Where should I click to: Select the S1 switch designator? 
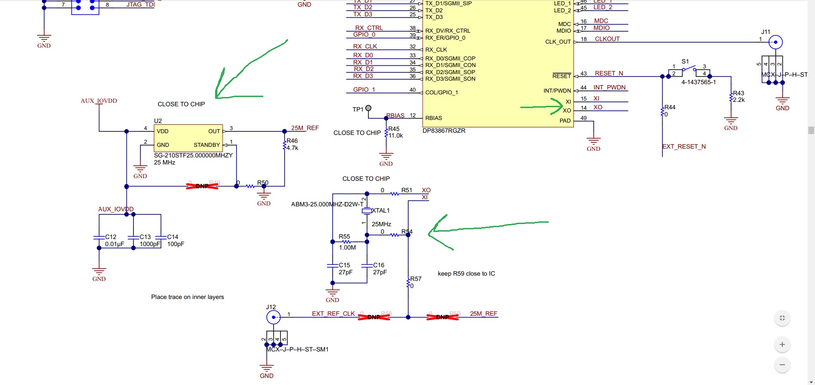pyautogui.click(x=685, y=61)
